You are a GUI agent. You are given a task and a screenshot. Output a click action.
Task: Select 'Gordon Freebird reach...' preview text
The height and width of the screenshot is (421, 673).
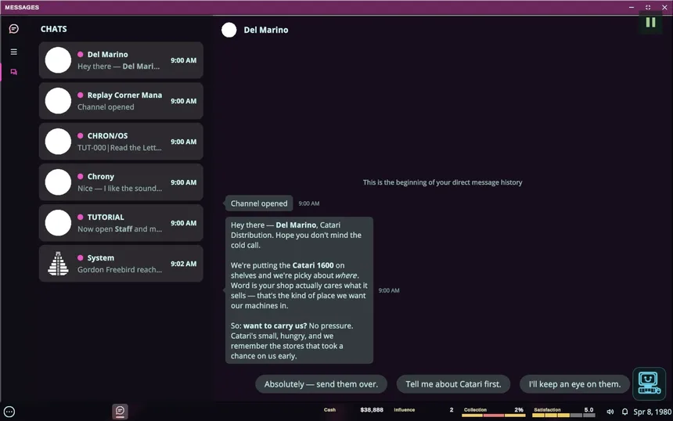120,269
